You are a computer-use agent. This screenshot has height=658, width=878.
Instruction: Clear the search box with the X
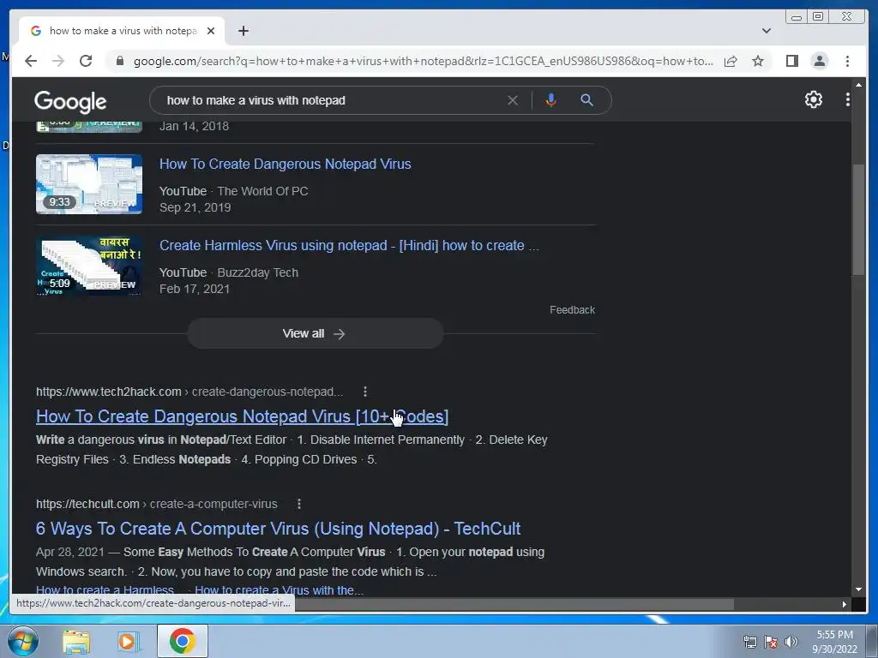click(513, 100)
